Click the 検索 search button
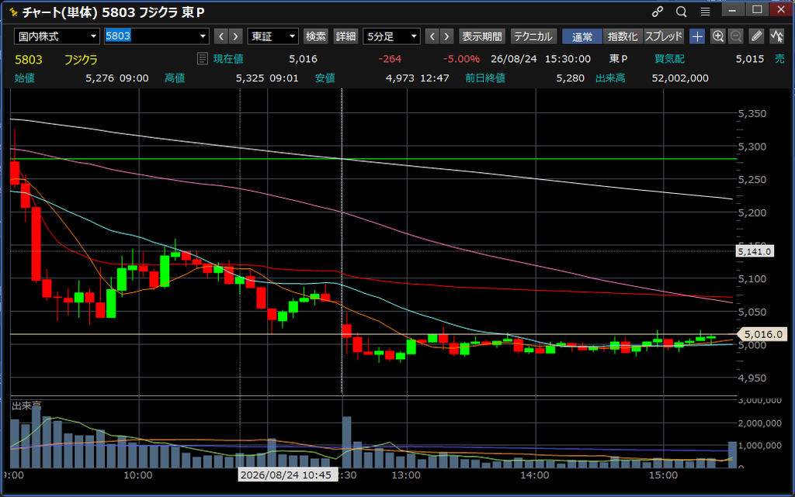Viewport: 795px width, 497px height. pyautogui.click(x=315, y=36)
